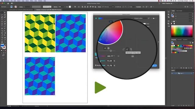Click the color spectrum bar in Color panel
Image resolution: width=195 pixels, height=109 pixels.
coord(182,31)
